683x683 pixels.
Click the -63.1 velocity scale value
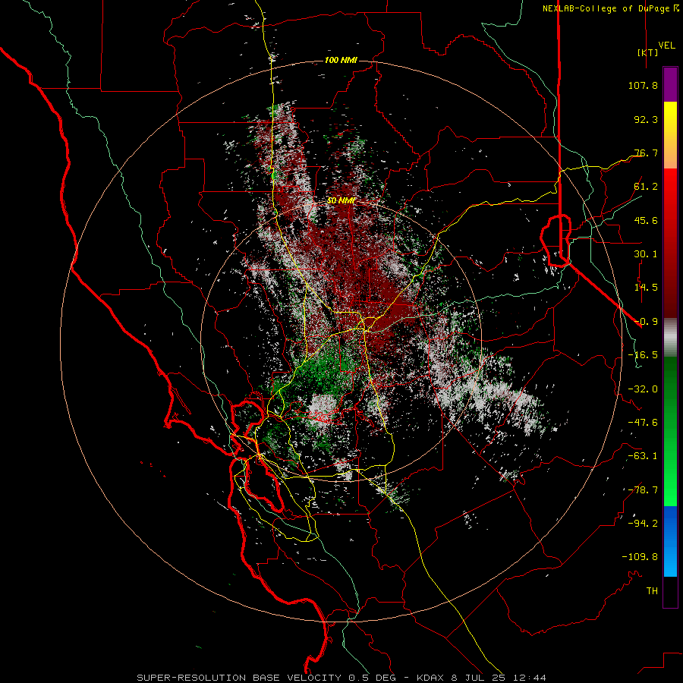pos(643,456)
